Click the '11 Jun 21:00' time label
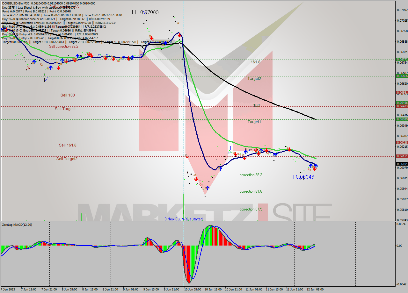The width and height of the screenshot is (408, 293). [x=294, y=289]
